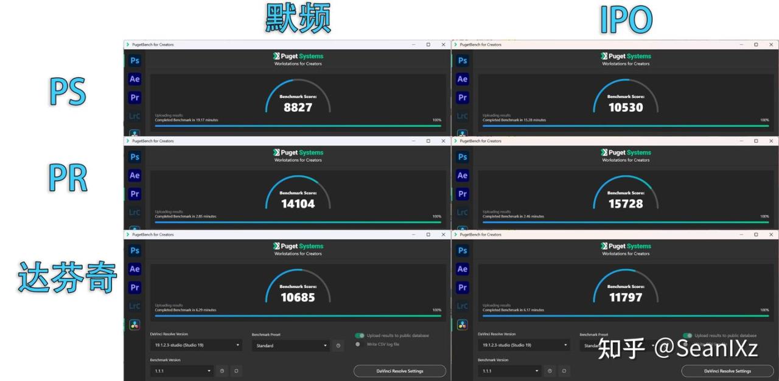779x381 pixels.
Task: Select Premiere Pro icon in the 8827 score window
Action: coord(134,97)
